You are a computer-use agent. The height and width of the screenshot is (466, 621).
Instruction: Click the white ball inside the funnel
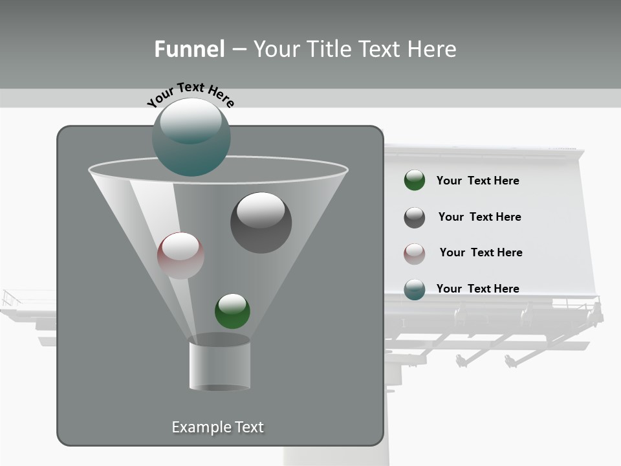181,252
